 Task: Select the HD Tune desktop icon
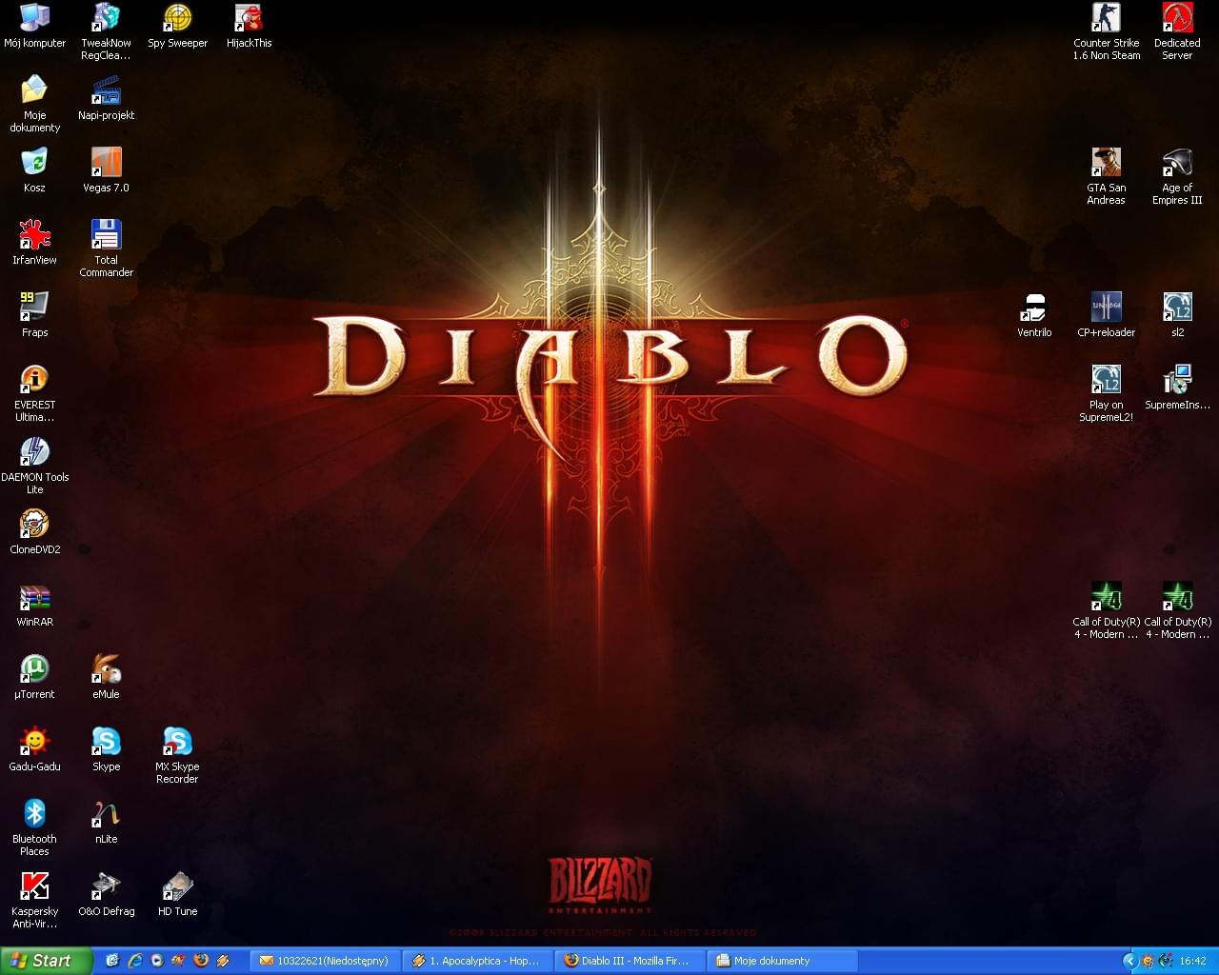tap(177, 894)
